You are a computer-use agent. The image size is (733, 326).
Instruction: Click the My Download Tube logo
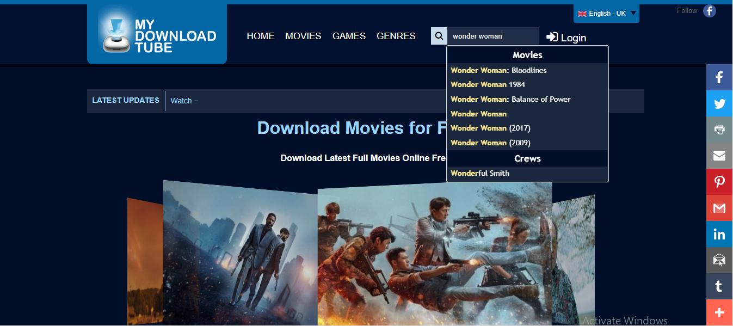click(x=157, y=34)
